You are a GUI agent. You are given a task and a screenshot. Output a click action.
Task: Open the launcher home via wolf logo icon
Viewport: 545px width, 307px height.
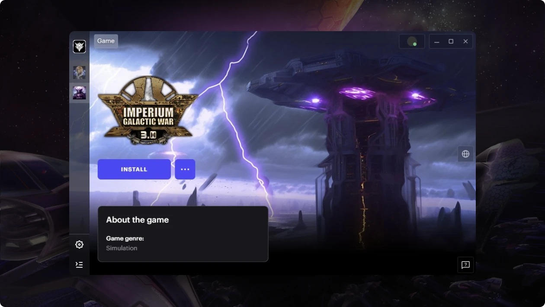point(79,47)
